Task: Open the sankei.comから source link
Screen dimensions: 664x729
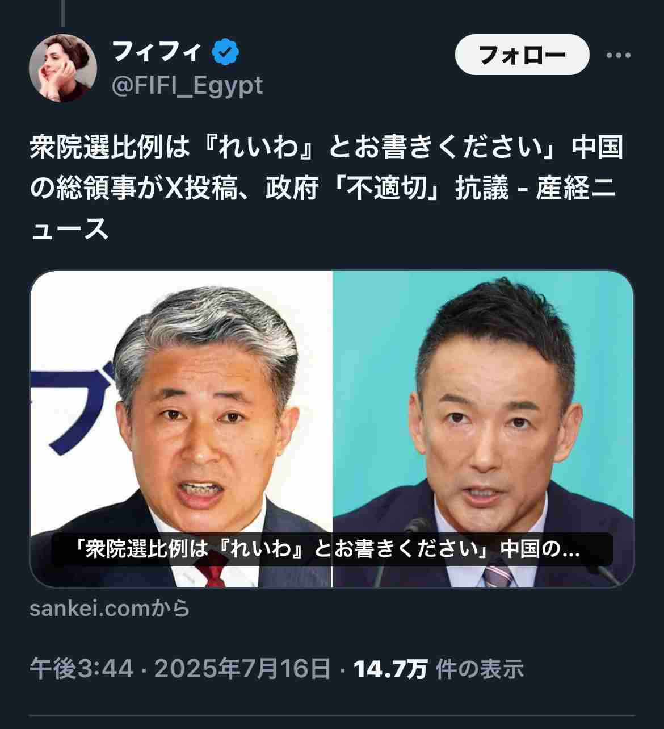Action: pyautogui.click(x=110, y=609)
